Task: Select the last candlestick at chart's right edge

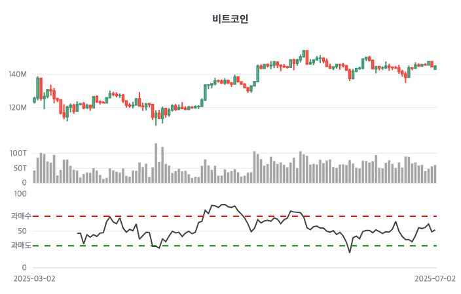Action: [x=435, y=67]
